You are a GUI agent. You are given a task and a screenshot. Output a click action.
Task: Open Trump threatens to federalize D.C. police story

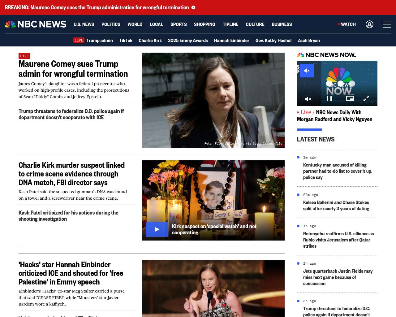point(71,114)
